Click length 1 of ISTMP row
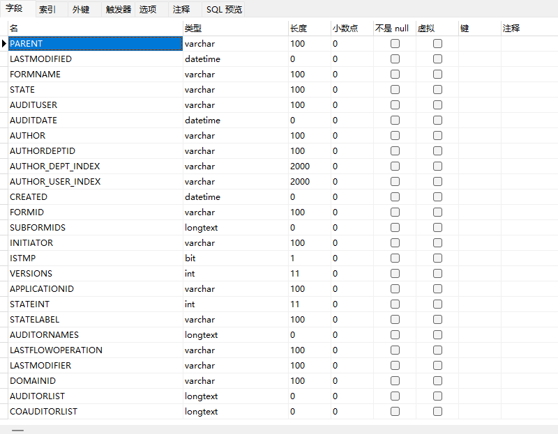The width and height of the screenshot is (558, 434). click(310, 258)
